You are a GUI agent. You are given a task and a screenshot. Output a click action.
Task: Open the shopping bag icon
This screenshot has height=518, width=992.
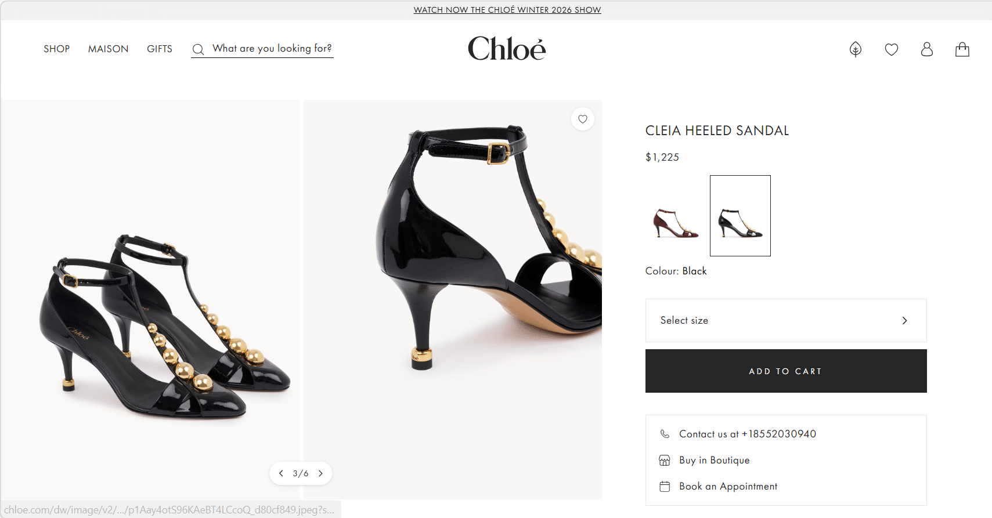coord(962,49)
